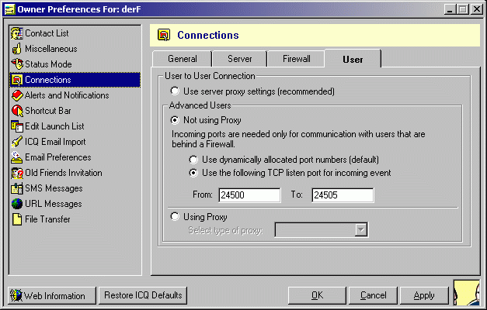Click the Apply button
487x310 pixels.
click(424, 295)
